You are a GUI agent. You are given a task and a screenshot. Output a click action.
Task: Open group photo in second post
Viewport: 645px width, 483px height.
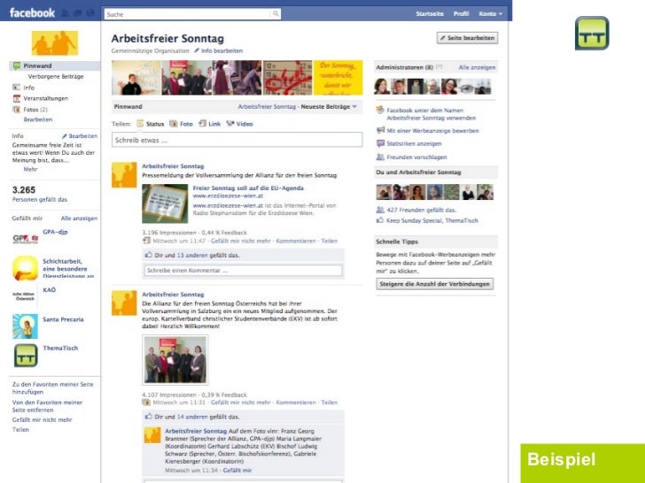coord(175,360)
